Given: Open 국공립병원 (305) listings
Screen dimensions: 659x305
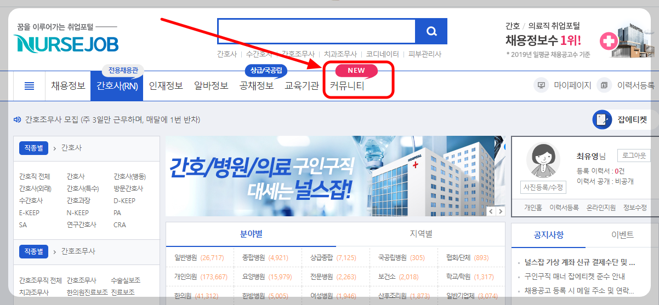Looking at the screenshot, I should tap(401, 257).
